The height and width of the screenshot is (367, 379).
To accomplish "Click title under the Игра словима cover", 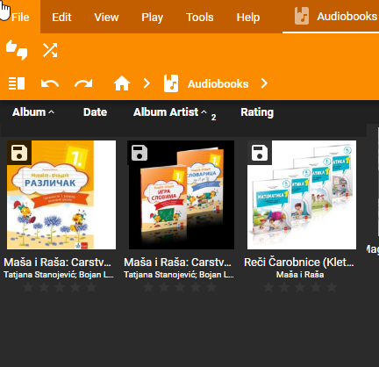I will click(177, 263).
